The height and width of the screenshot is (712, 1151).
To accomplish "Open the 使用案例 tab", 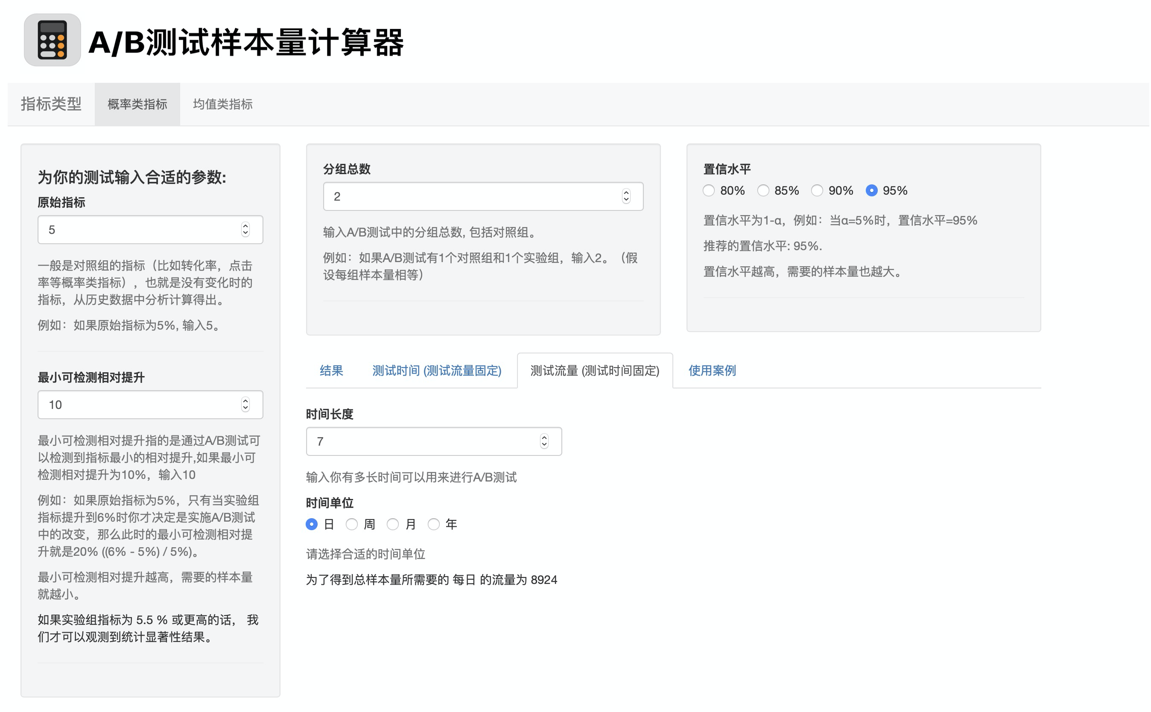I will coord(712,370).
